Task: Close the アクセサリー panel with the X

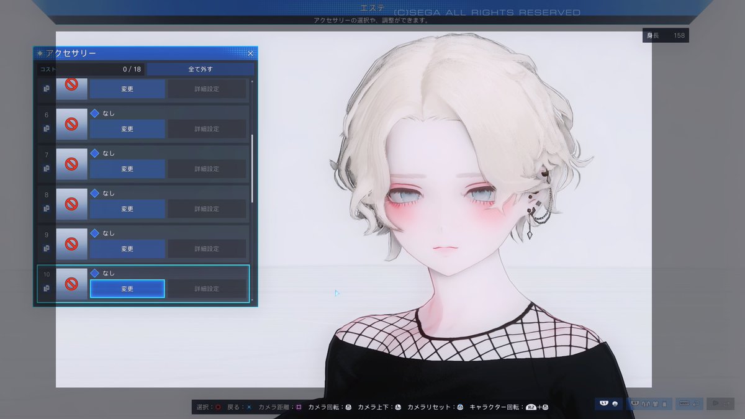Action: tap(250, 54)
